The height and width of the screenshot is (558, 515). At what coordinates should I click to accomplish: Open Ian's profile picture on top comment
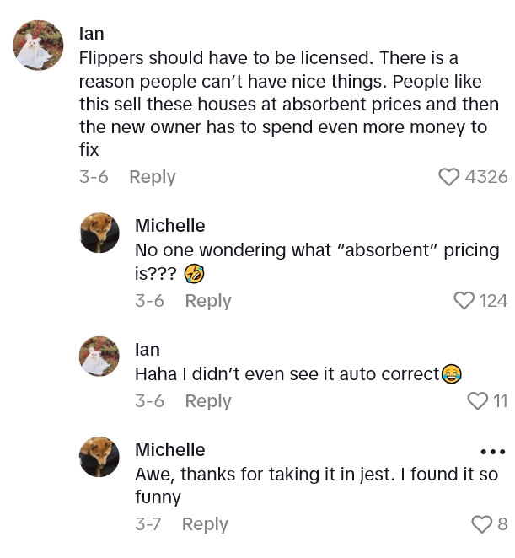point(39,46)
